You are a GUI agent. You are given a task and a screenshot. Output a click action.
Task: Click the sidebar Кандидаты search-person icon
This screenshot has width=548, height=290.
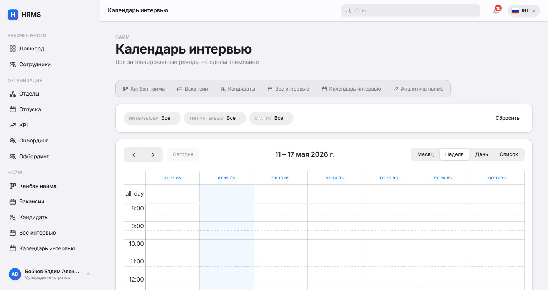[13, 217]
